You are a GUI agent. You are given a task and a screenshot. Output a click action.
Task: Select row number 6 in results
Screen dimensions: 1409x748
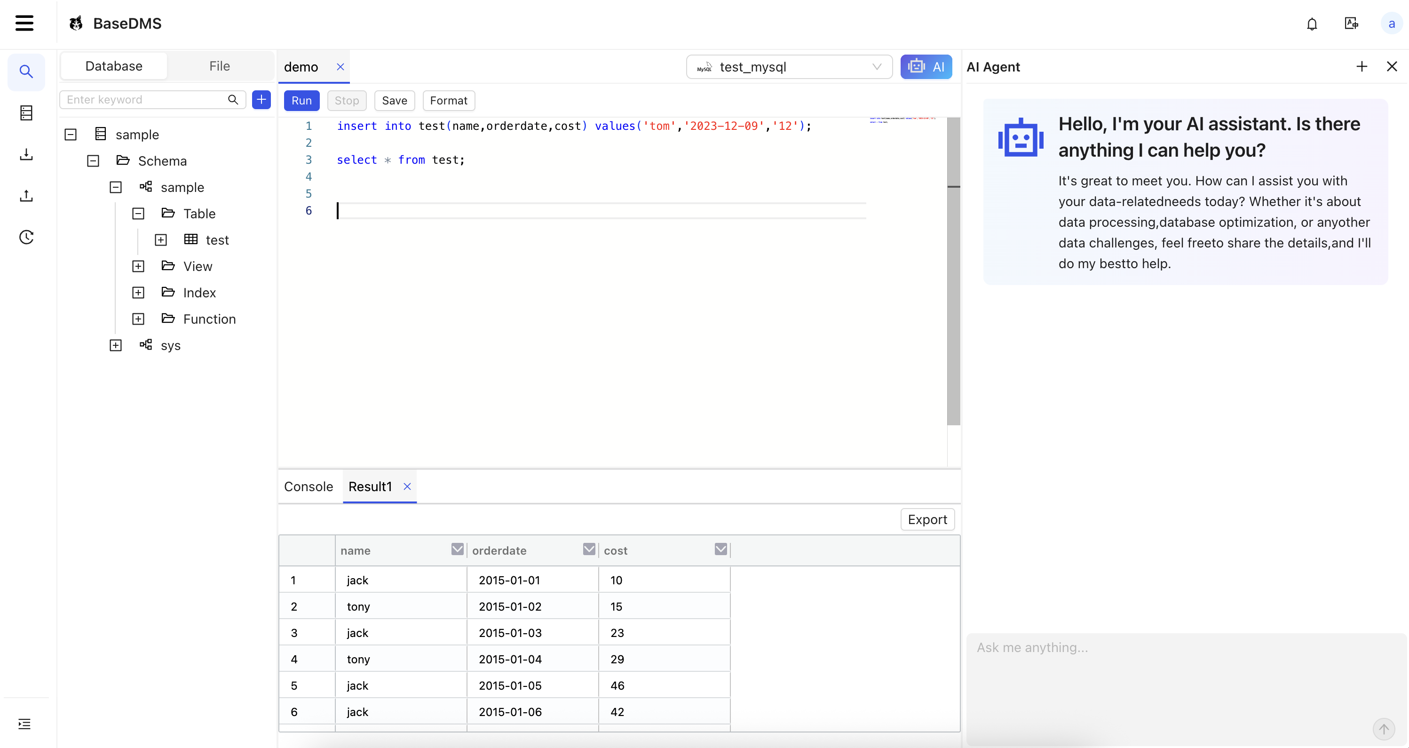307,711
